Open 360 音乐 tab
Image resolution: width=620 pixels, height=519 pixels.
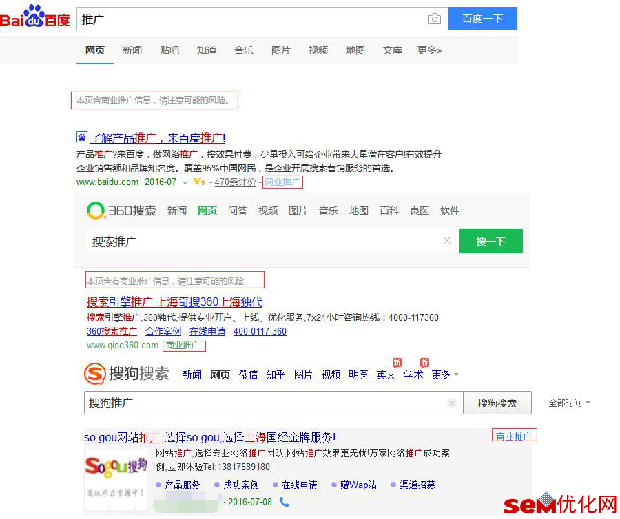coord(328,211)
